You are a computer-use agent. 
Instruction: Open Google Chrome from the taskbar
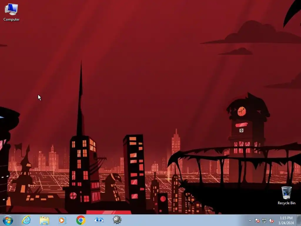pos(81,220)
